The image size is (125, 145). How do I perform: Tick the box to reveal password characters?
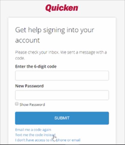point(17,104)
